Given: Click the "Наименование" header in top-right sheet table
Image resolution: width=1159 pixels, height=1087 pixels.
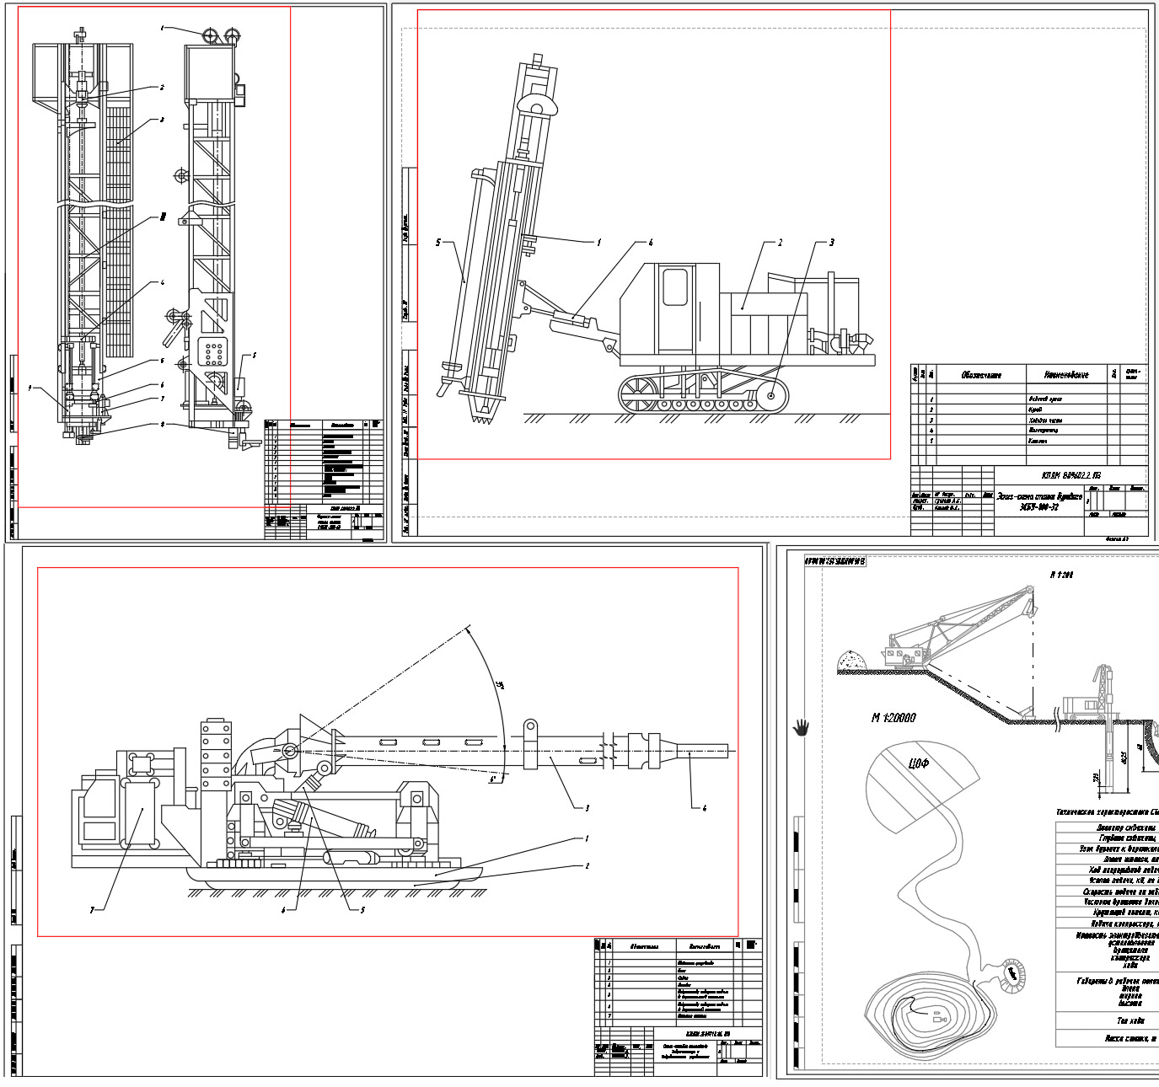Looking at the screenshot, I should [x=1066, y=374].
